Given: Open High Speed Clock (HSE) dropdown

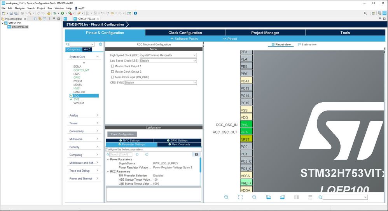Looking at the screenshot, I should pos(168,55).
